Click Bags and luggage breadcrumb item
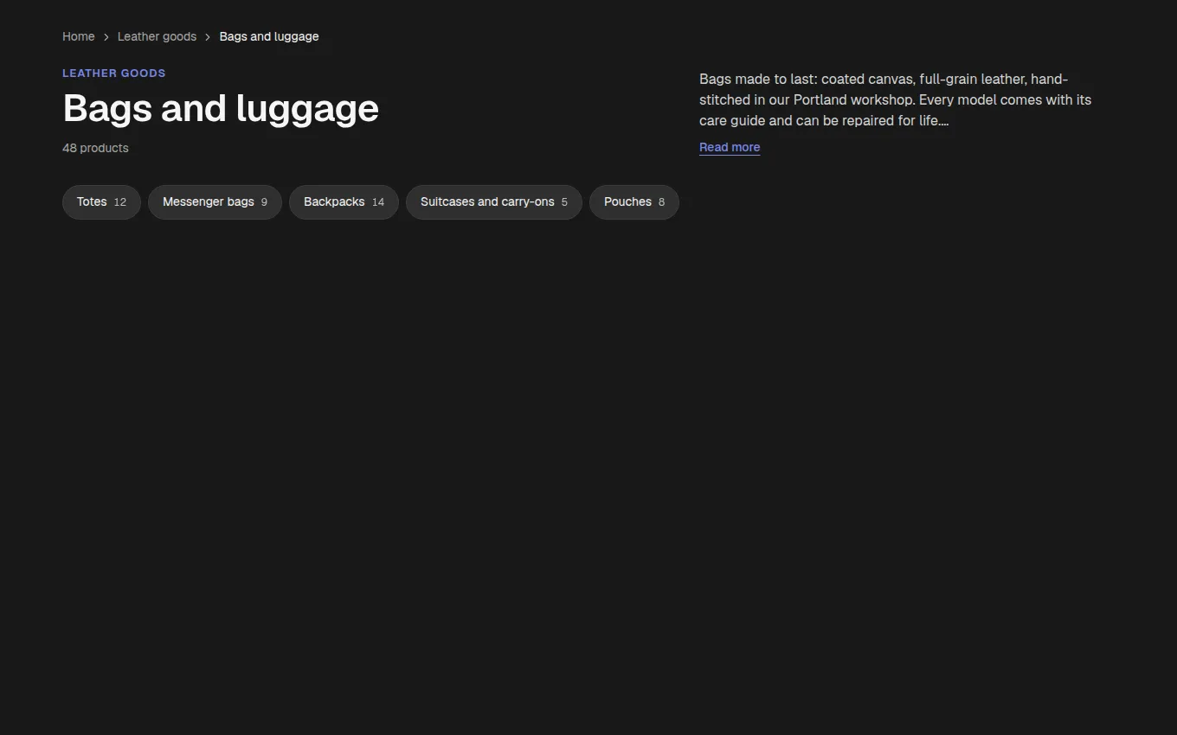Image resolution: width=1177 pixels, height=735 pixels. coord(269,36)
